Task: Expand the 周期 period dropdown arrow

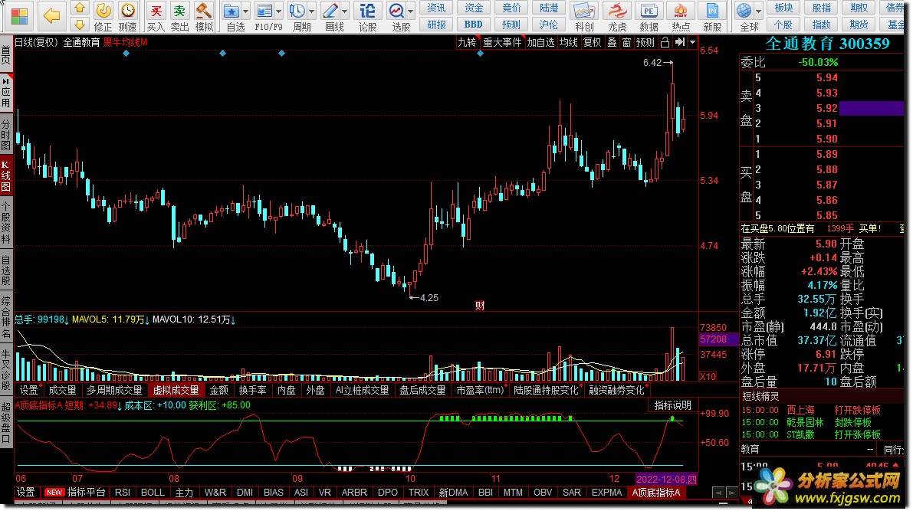Action: click(x=311, y=11)
